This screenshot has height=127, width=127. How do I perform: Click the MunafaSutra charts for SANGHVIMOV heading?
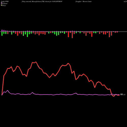pyautogui.click(x=42, y=2)
